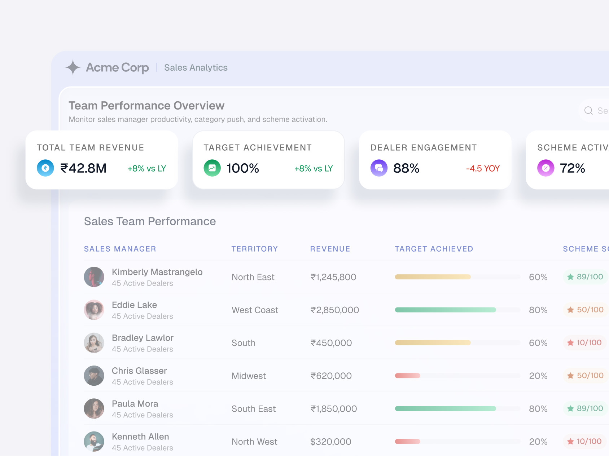Open Paula Mora's avatar

click(94, 408)
